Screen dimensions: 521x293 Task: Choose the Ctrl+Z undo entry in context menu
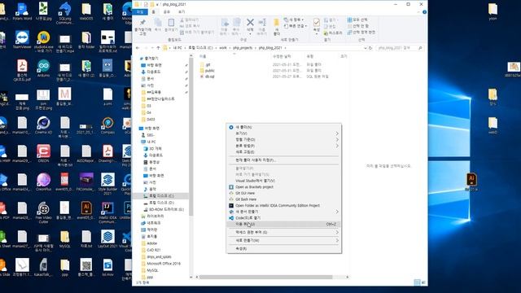[284, 225]
